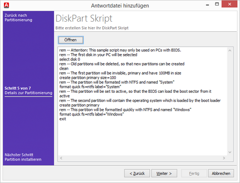
Task: Click the 'active' command line
Action: click(x=65, y=96)
